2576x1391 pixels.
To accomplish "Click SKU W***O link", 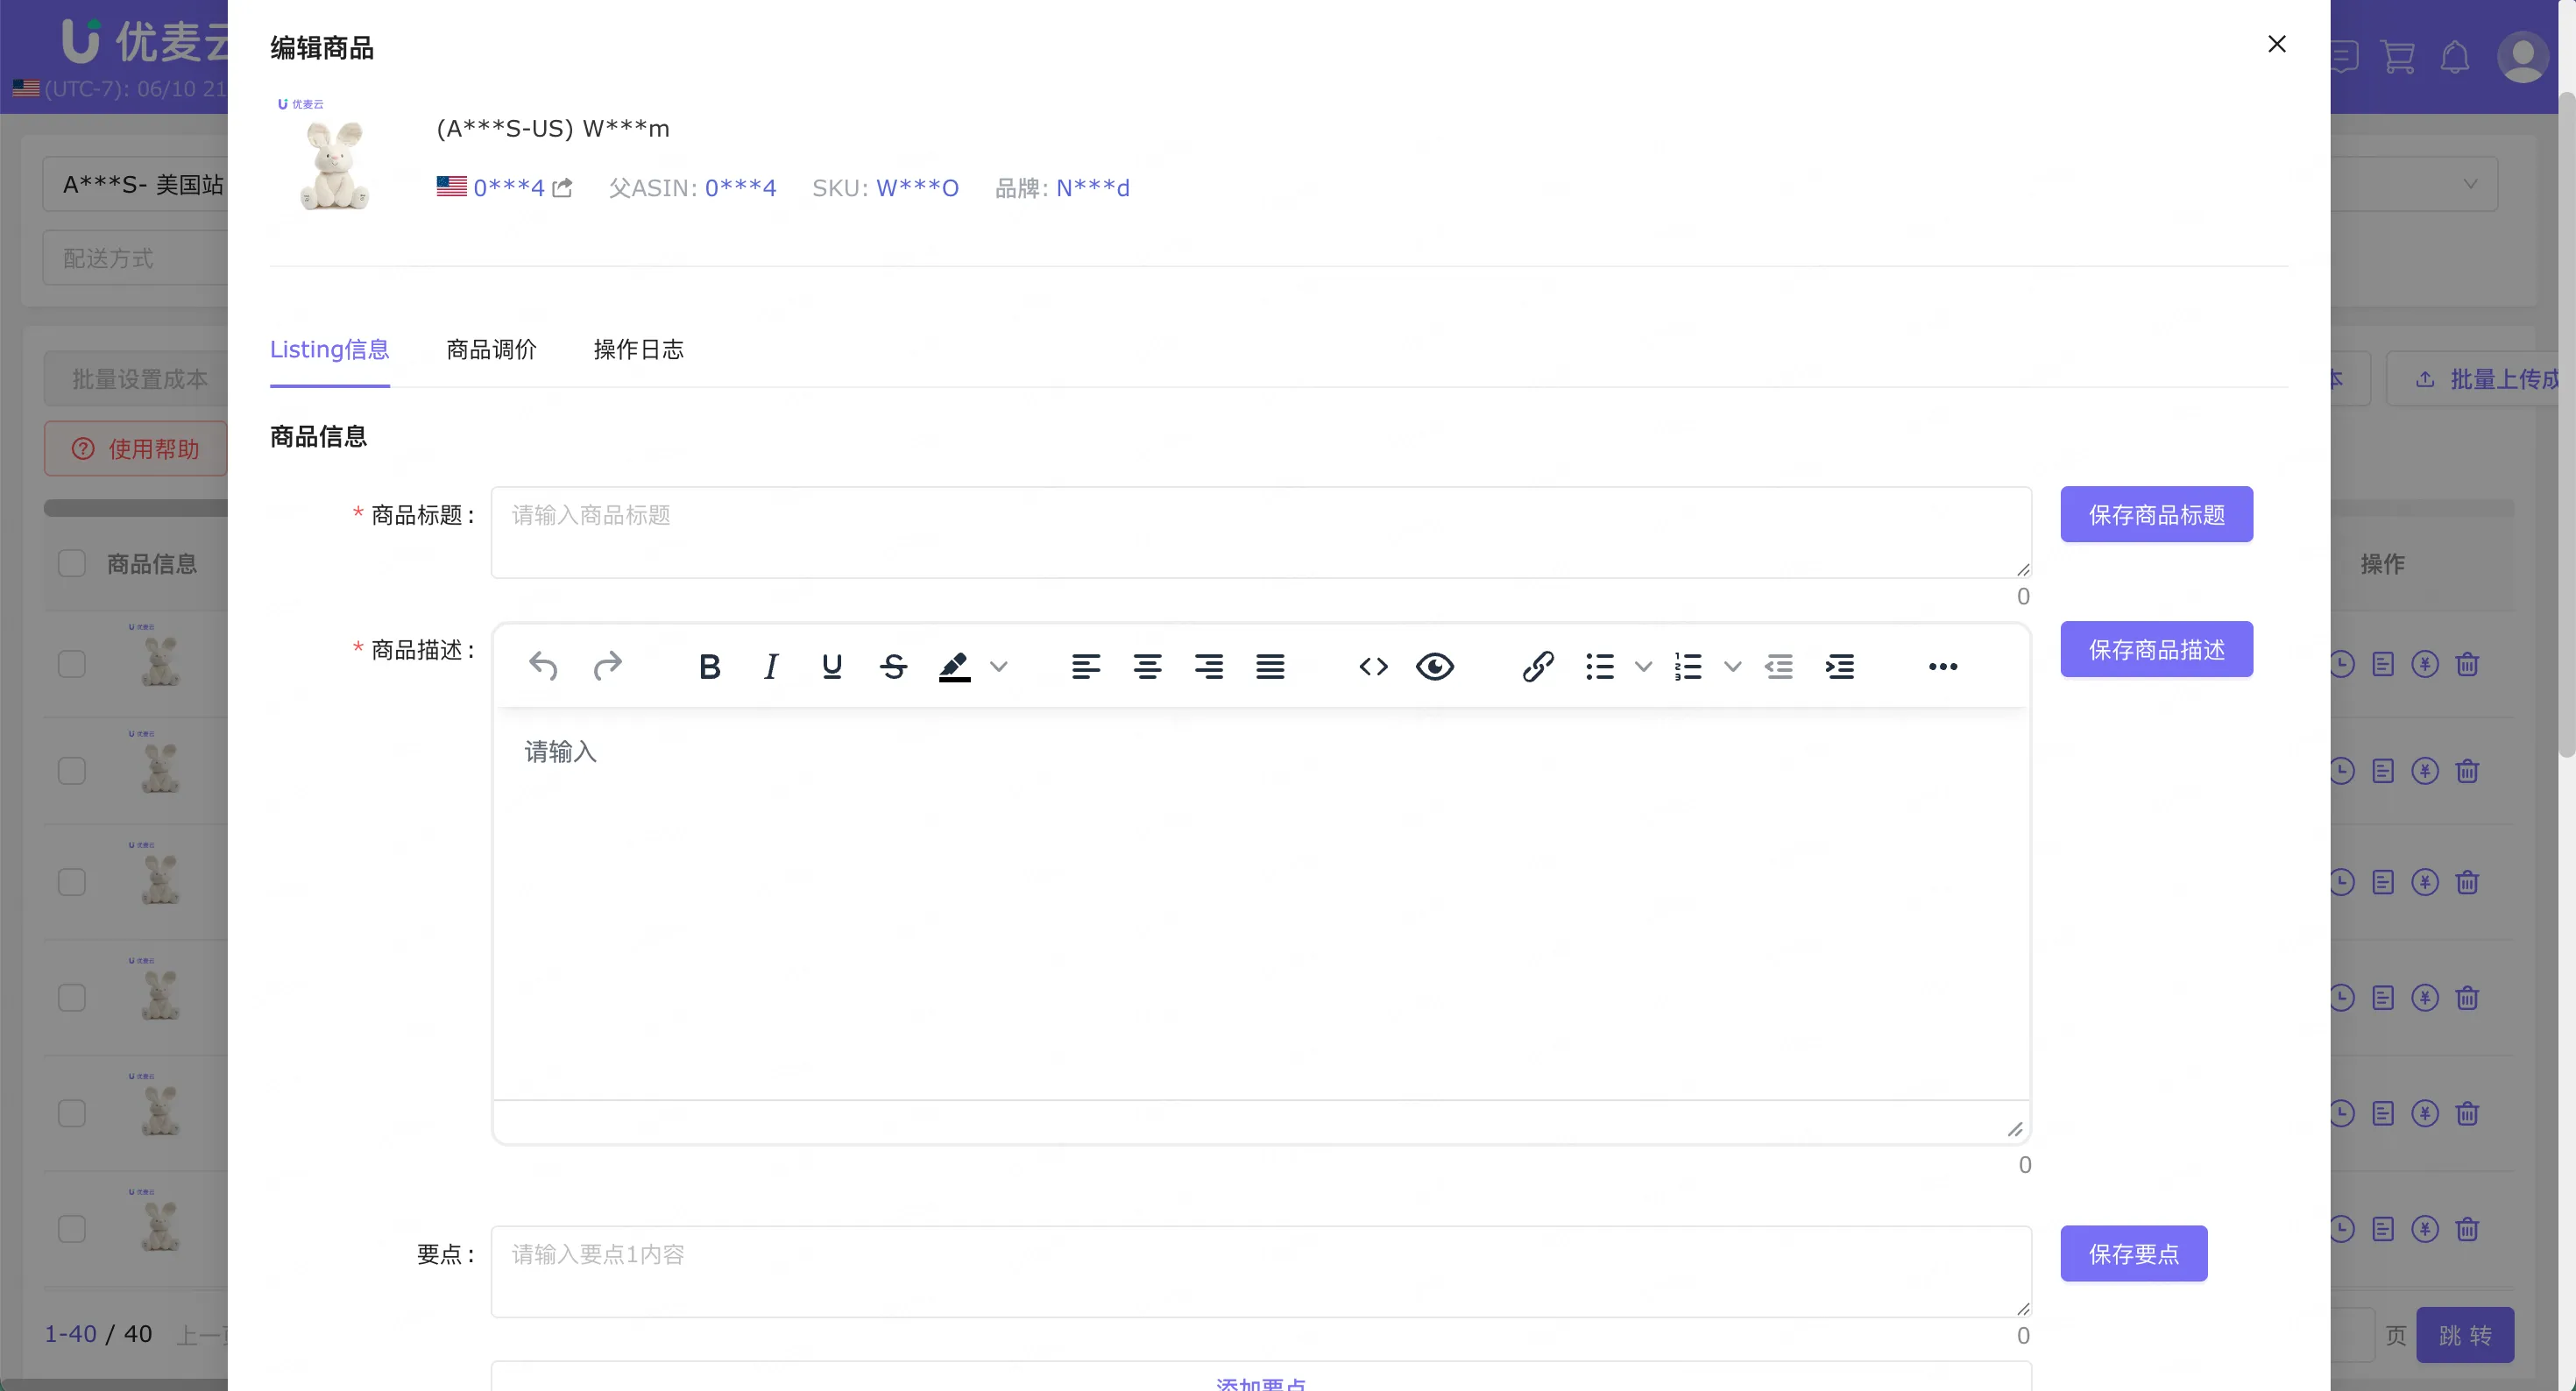I will point(917,188).
